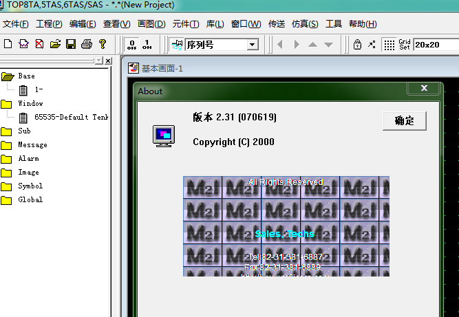Click the Save floppy disk icon
This screenshot has width=459, height=317.
click(71, 45)
